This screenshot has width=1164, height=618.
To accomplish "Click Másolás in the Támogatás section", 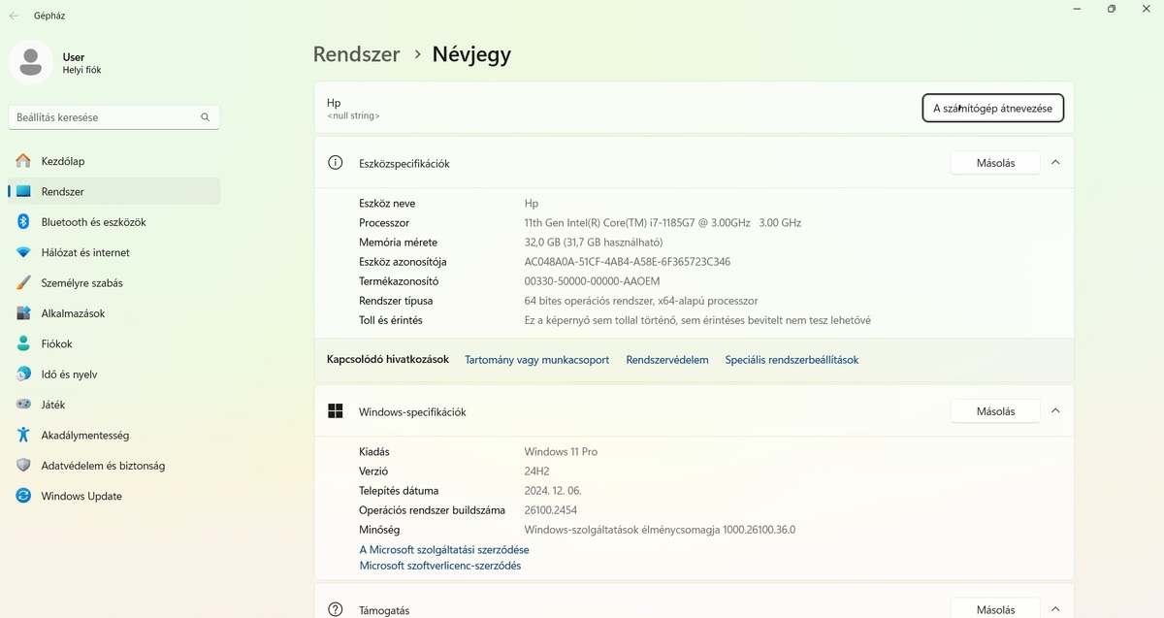I will click(x=995, y=609).
